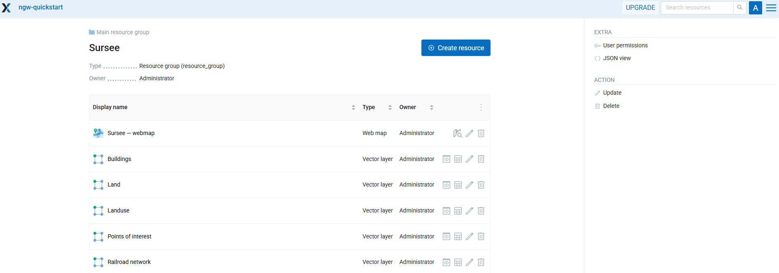Sort table by Owner column
Screen dimensions: 779x273
point(431,107)
